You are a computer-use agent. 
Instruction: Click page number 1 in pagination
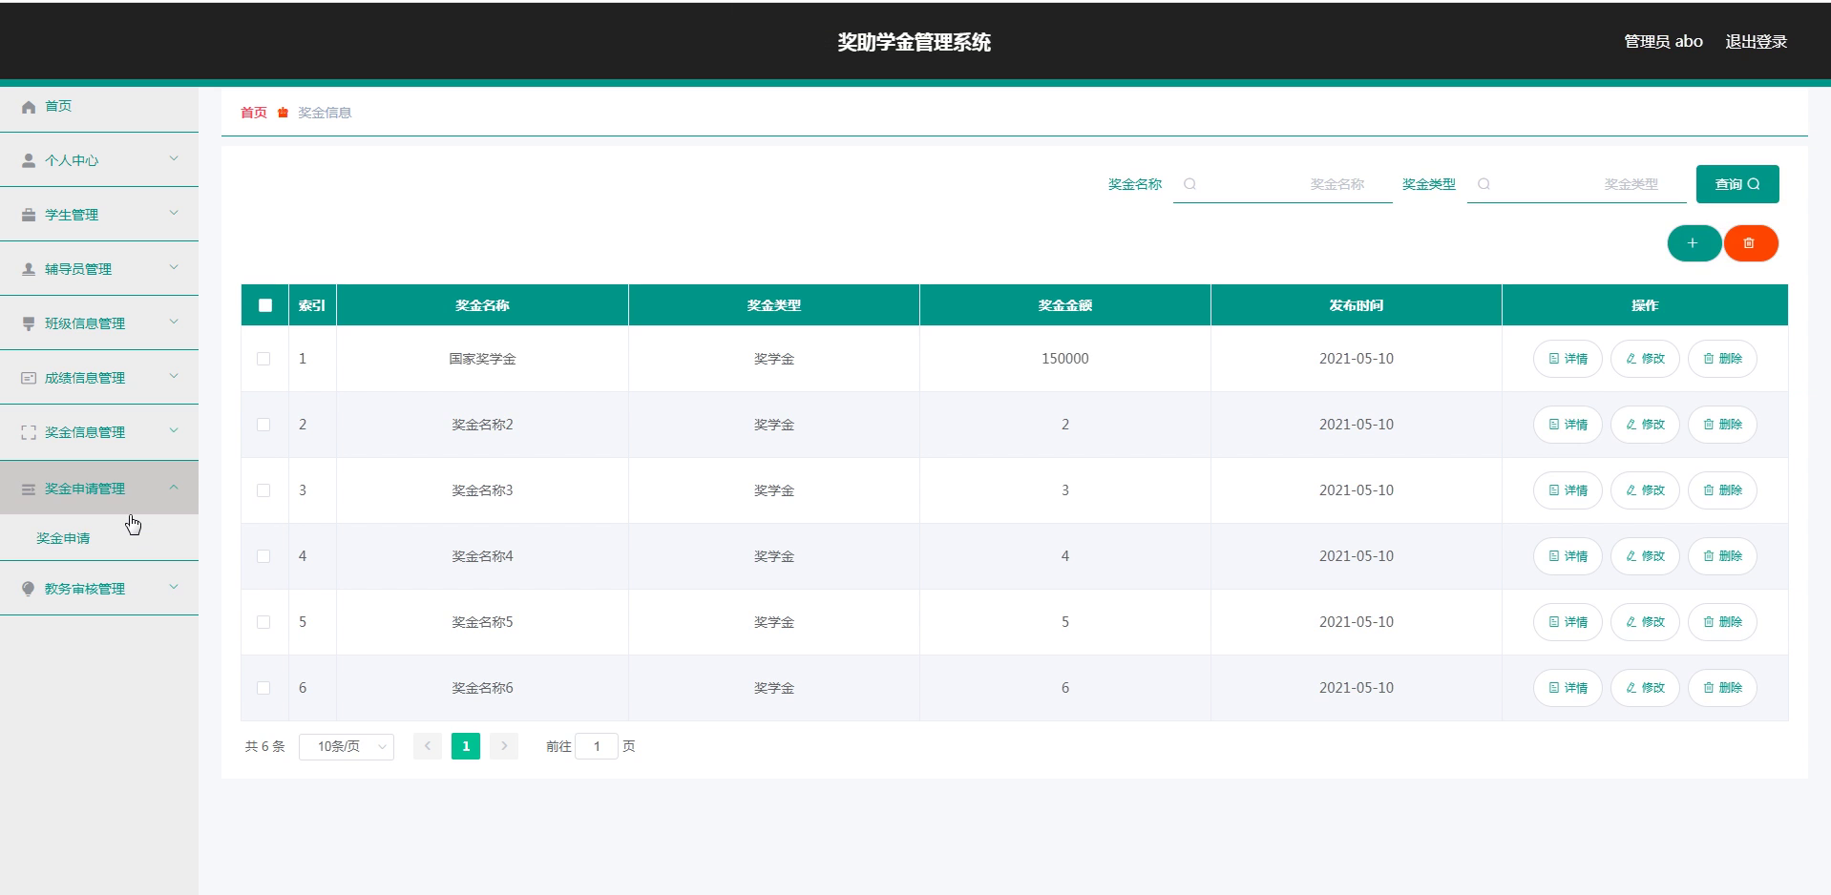click(x=466, y=746)
